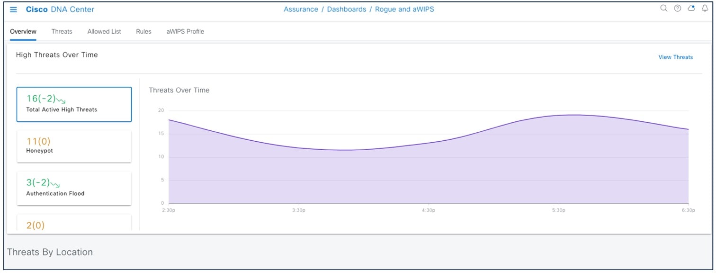Viewport: 716px width, 273px height.
Task: Go to Assurance breadcrumb
Action: [x=301, y=9]
